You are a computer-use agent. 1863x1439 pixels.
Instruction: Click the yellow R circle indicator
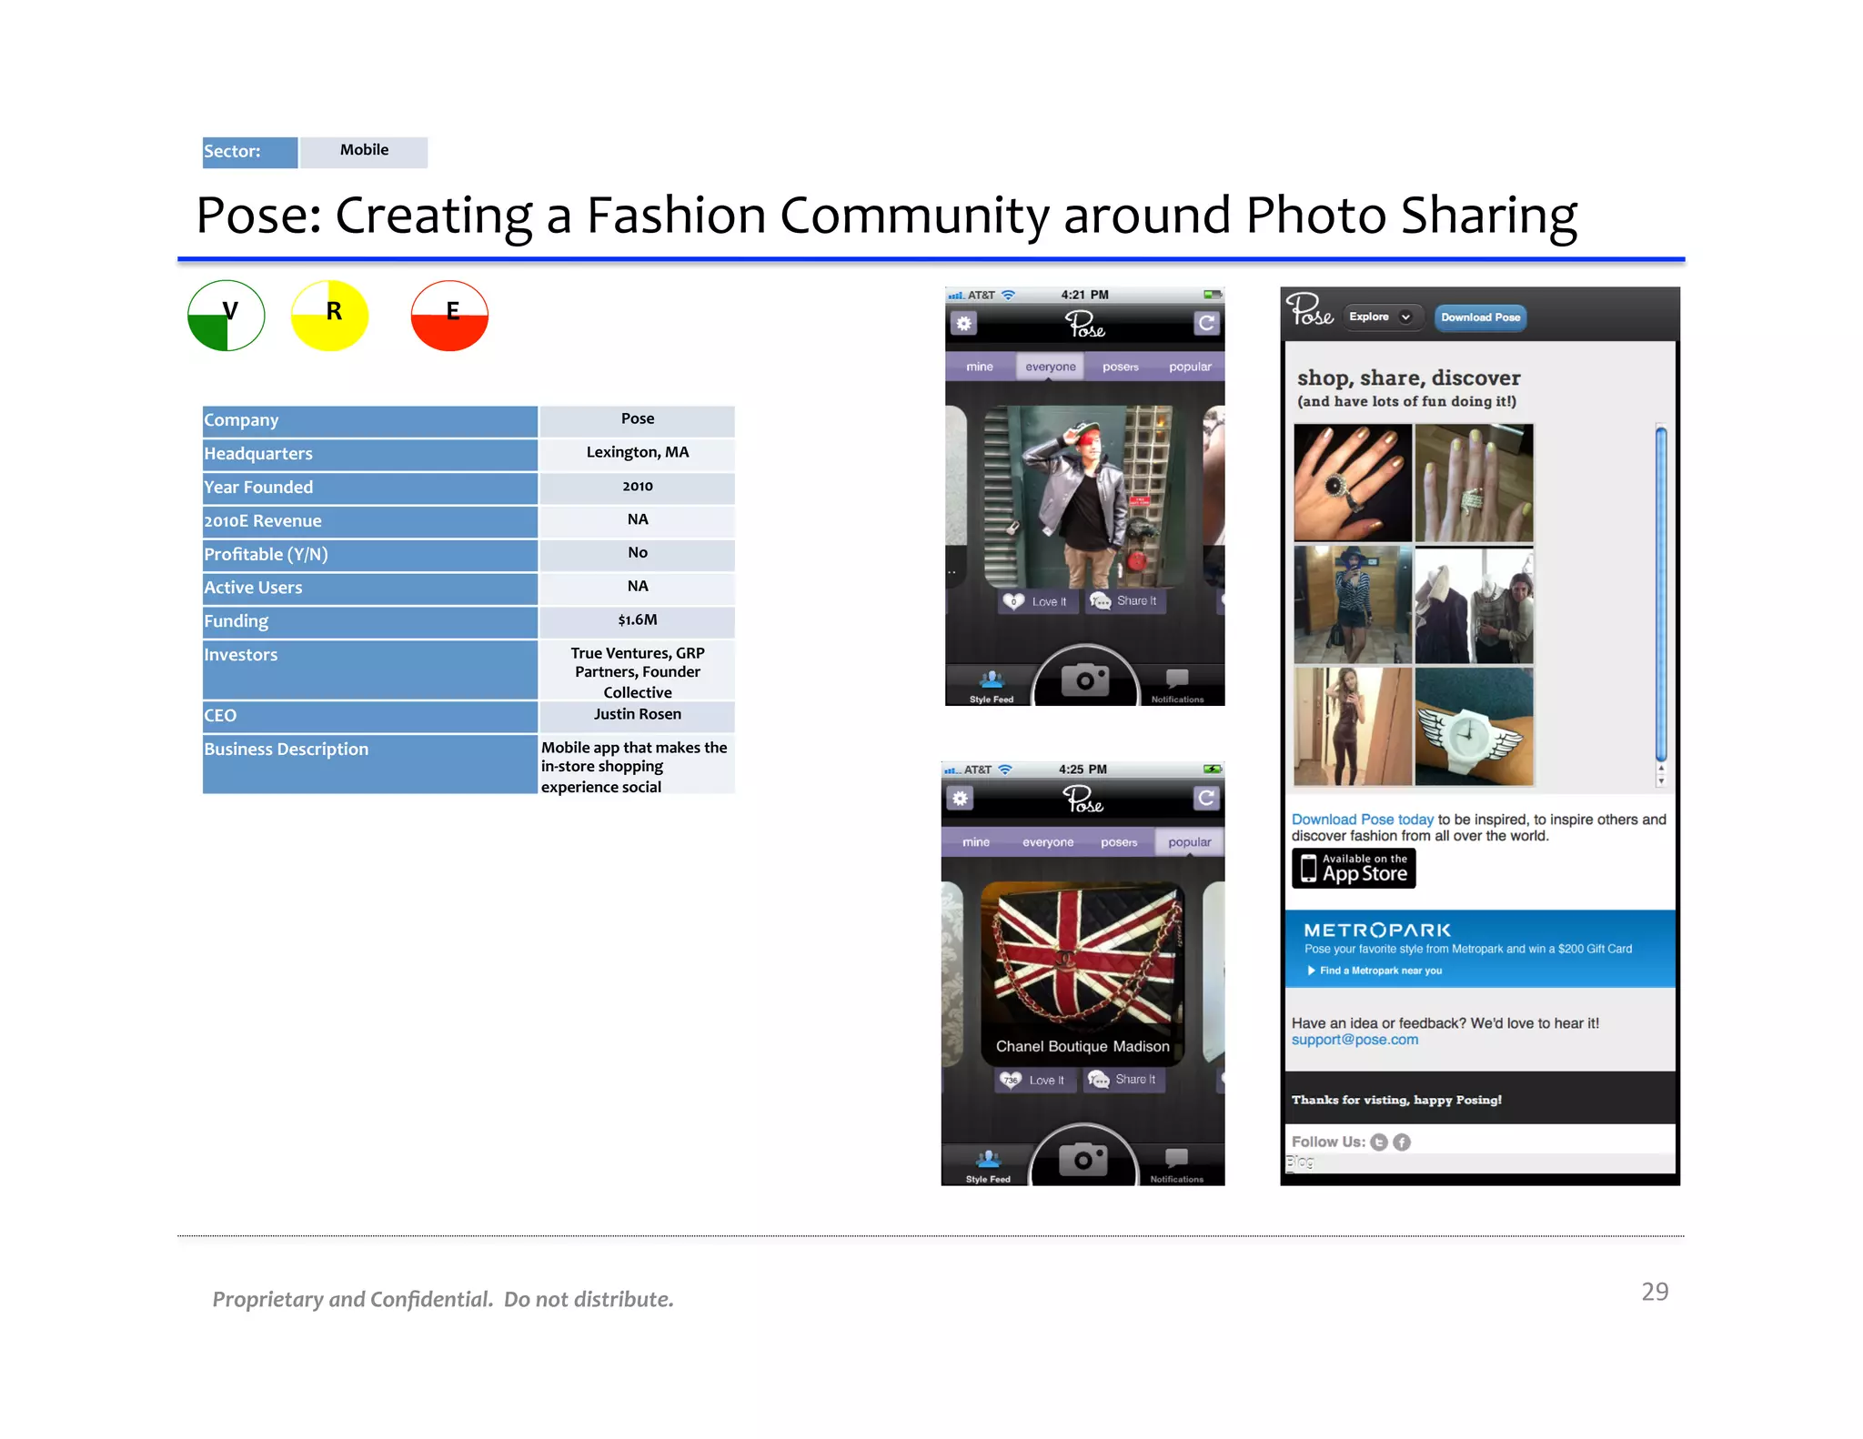[x=329, y=316]
